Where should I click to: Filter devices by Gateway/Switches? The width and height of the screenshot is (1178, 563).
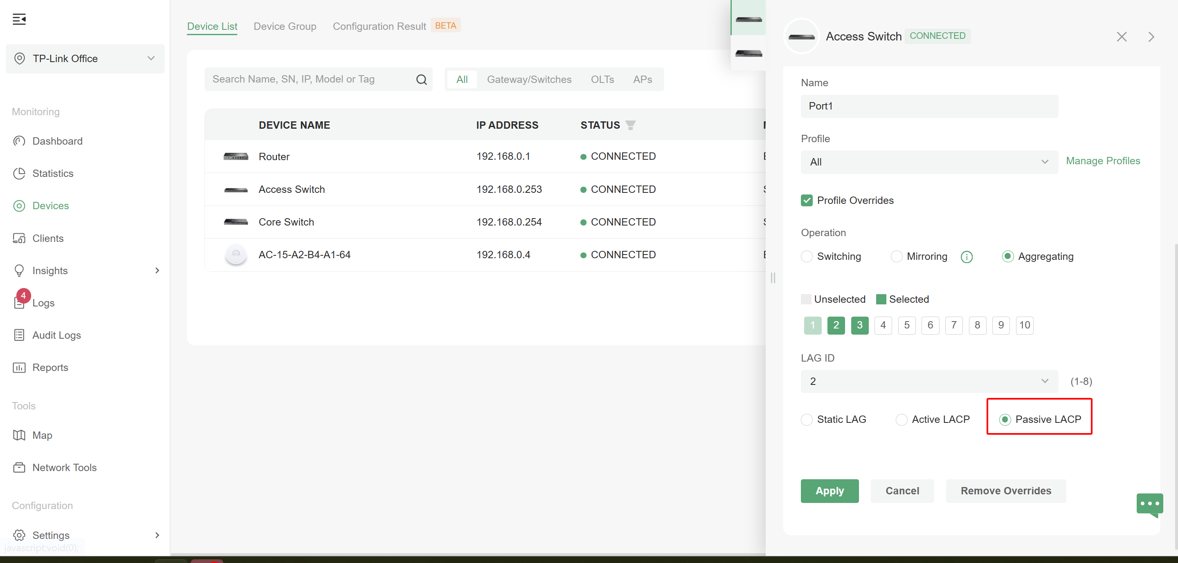529,79
